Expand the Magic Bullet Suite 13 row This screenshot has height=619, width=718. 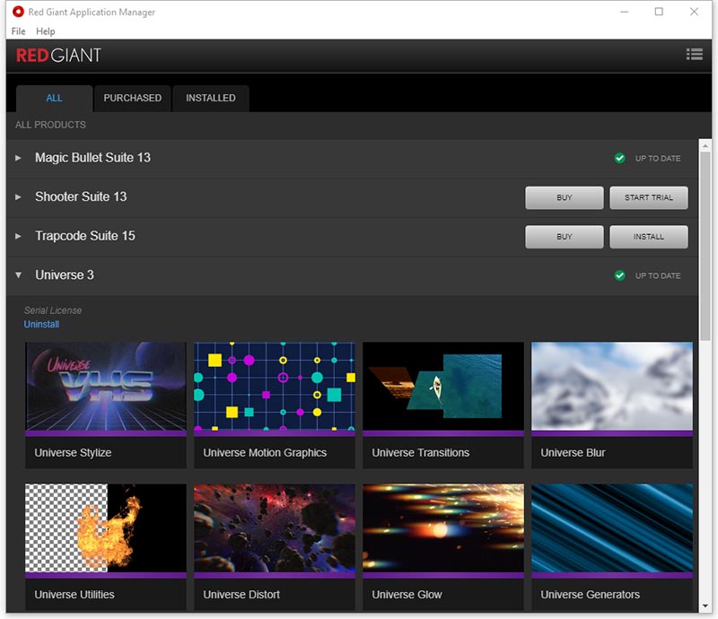pyautogui.click(x=18, y=158)
